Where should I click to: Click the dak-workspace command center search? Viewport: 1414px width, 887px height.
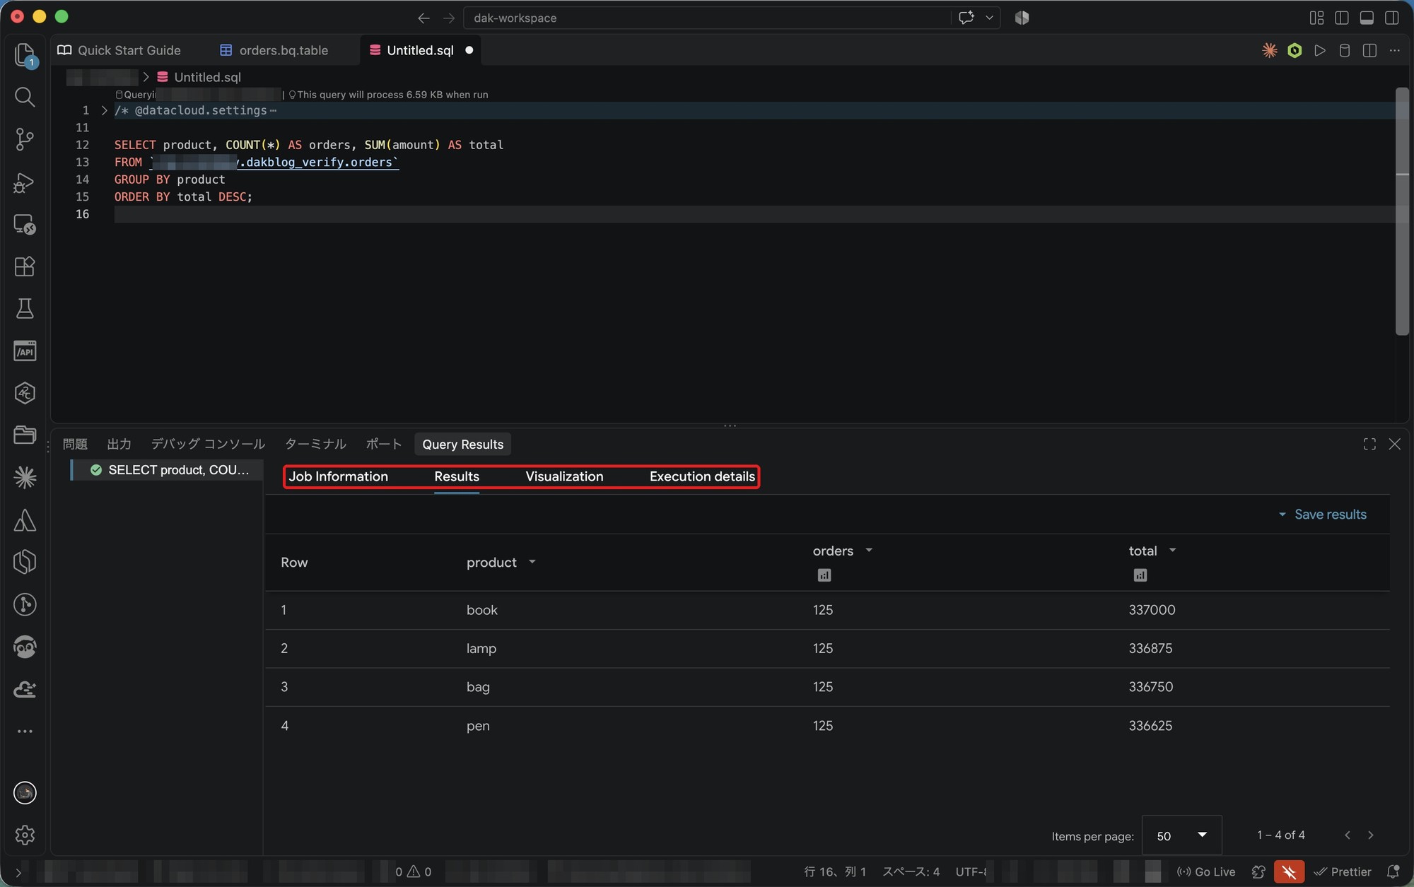707,18
